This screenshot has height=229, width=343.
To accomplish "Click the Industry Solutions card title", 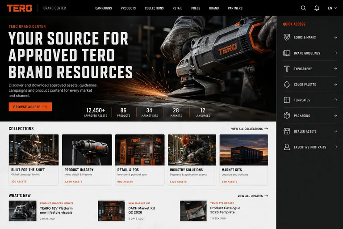I will (x=186, y=170).
